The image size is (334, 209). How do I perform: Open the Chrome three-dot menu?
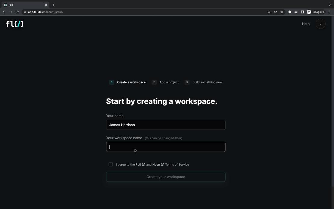tap(329, 12)
